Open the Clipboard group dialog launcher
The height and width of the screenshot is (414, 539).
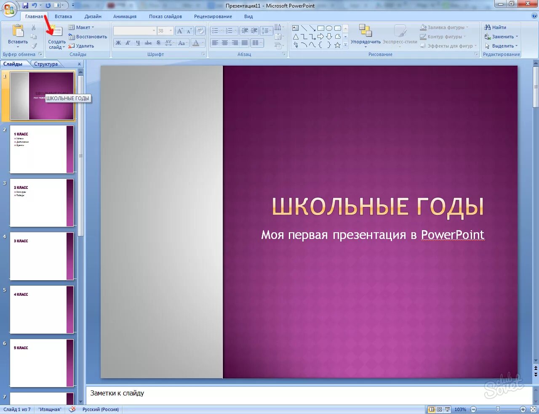pos(40,54)
